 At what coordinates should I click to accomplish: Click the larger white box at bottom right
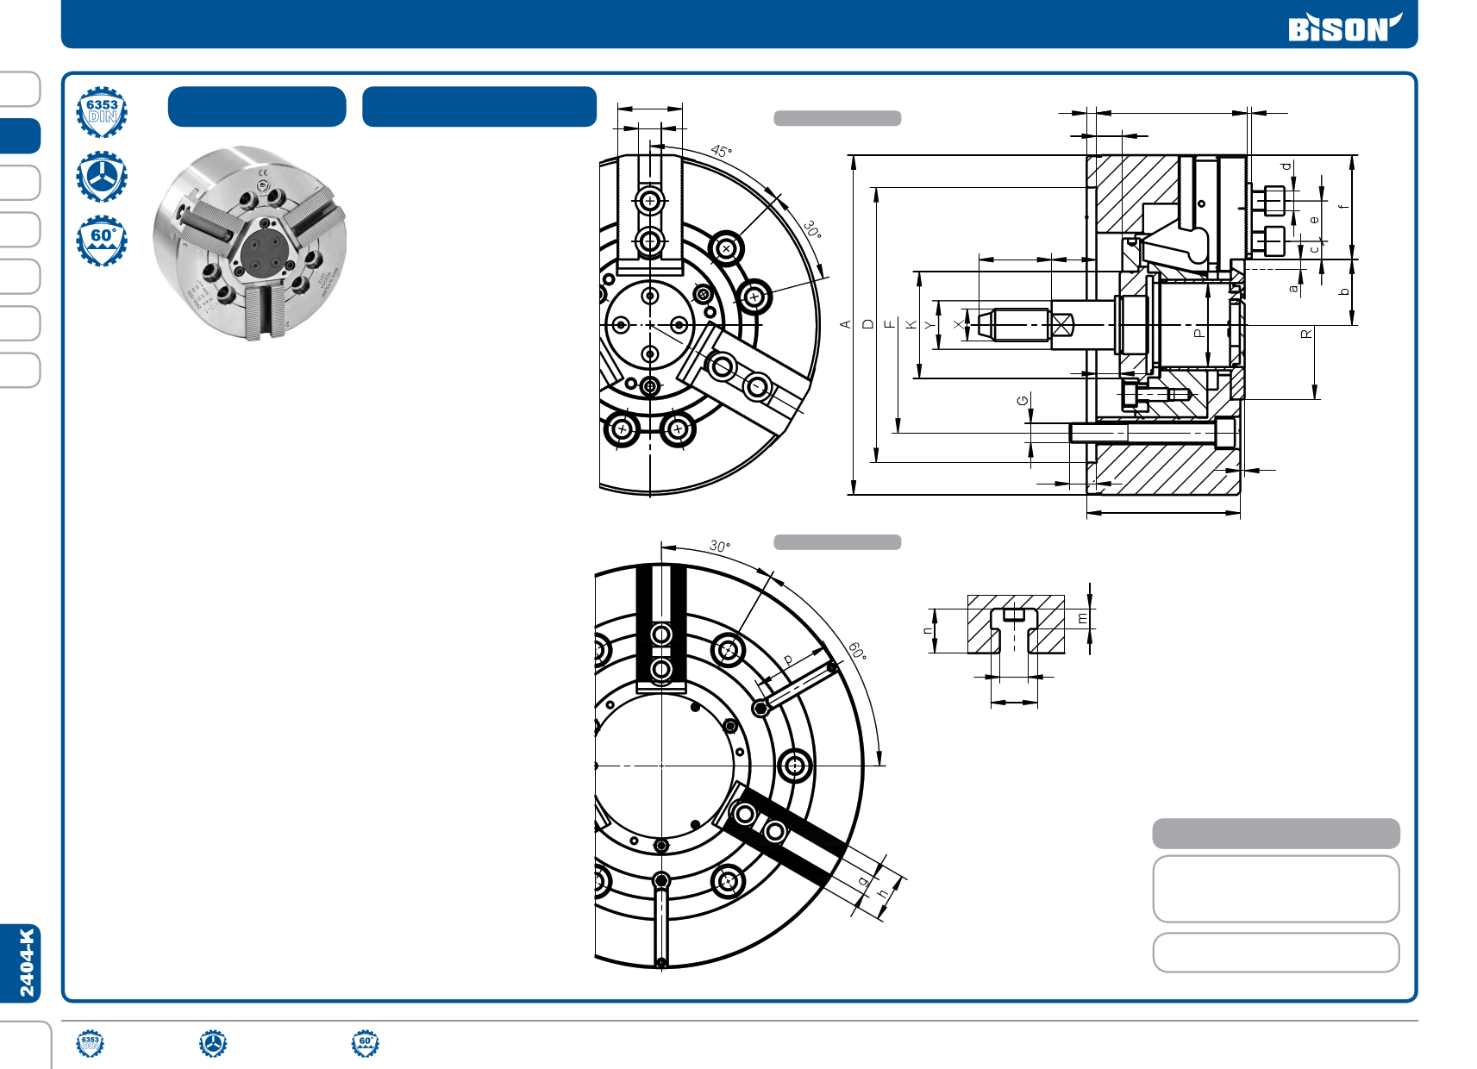pyautogui.click(x=1275, y=889)
